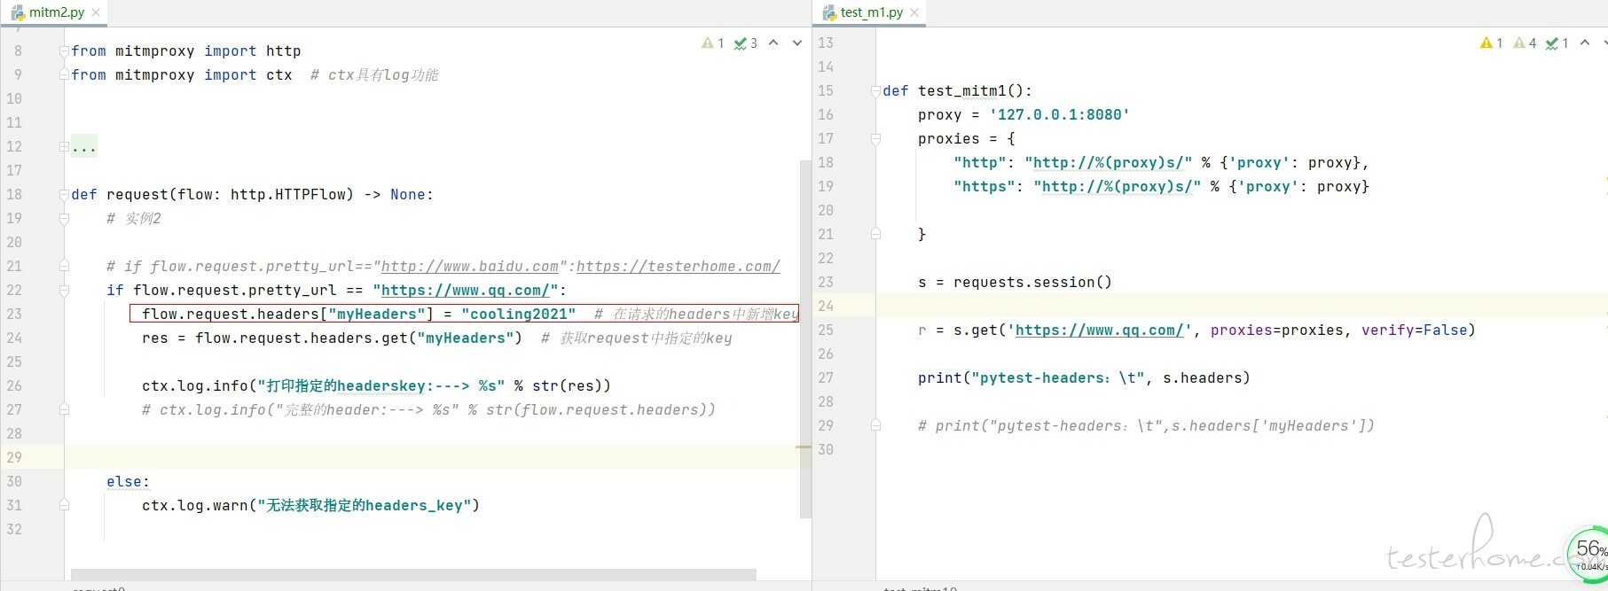
Task: Open the http://www.baidu.com link in the comment
Action: pyautogui.click(x=470, y=266)
